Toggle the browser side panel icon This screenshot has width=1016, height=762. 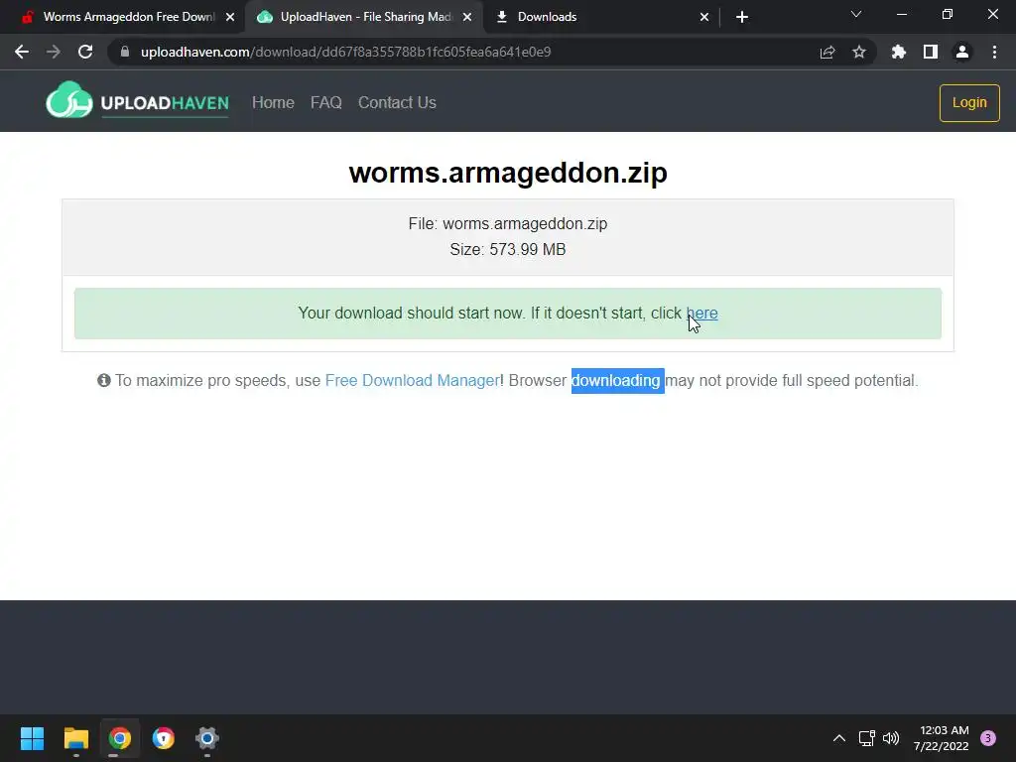pos(931,52)
